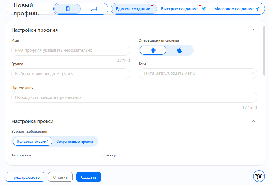Switch to Быстрое создание tab
The height and width of the screenshot is (185, 269).
coord(179,9)
